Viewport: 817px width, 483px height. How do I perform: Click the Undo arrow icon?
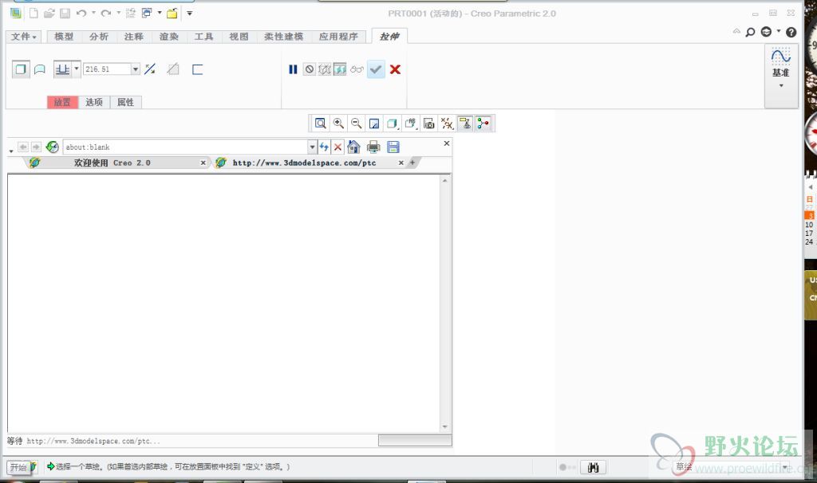point(81,13)
